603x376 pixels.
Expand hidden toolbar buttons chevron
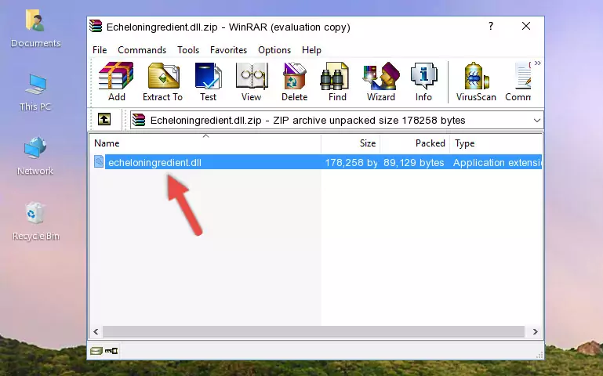click(x=538, y=63)
